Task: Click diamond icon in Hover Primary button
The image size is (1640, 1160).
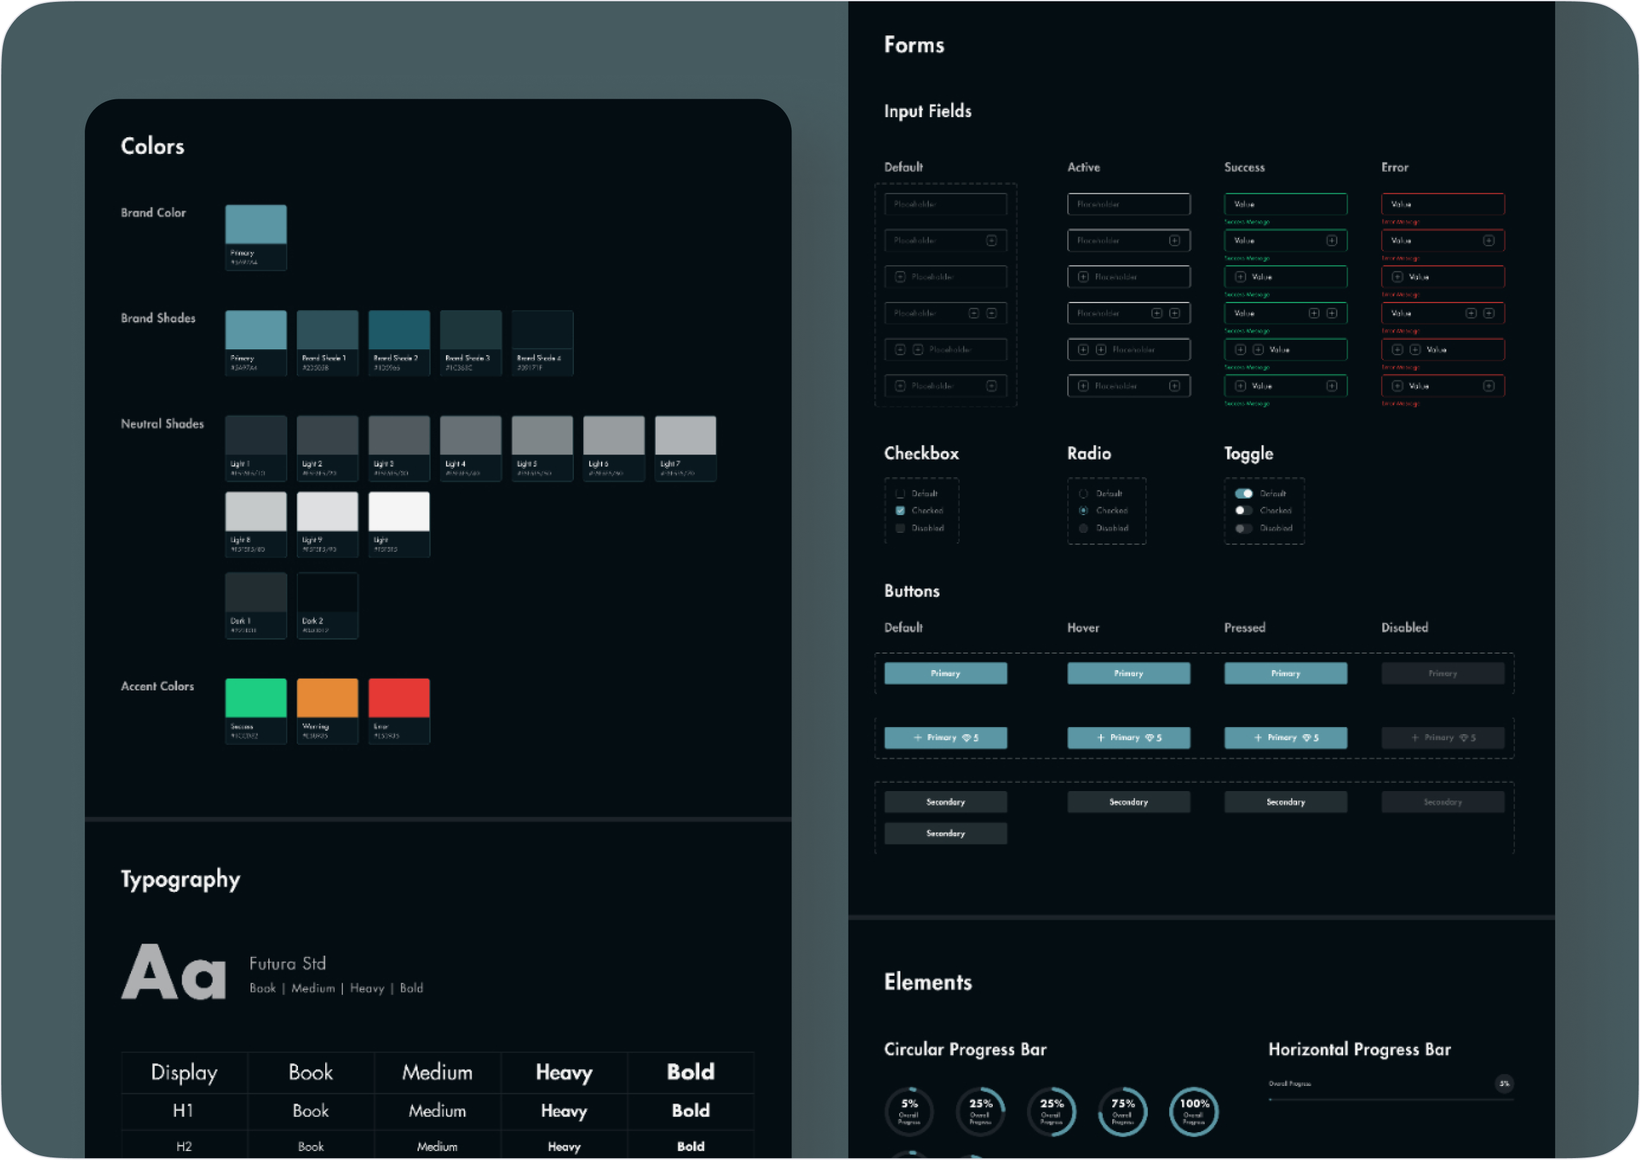Action: point(1149,738)
